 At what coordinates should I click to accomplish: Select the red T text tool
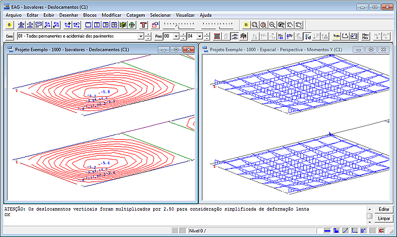[x=144, y=25]
